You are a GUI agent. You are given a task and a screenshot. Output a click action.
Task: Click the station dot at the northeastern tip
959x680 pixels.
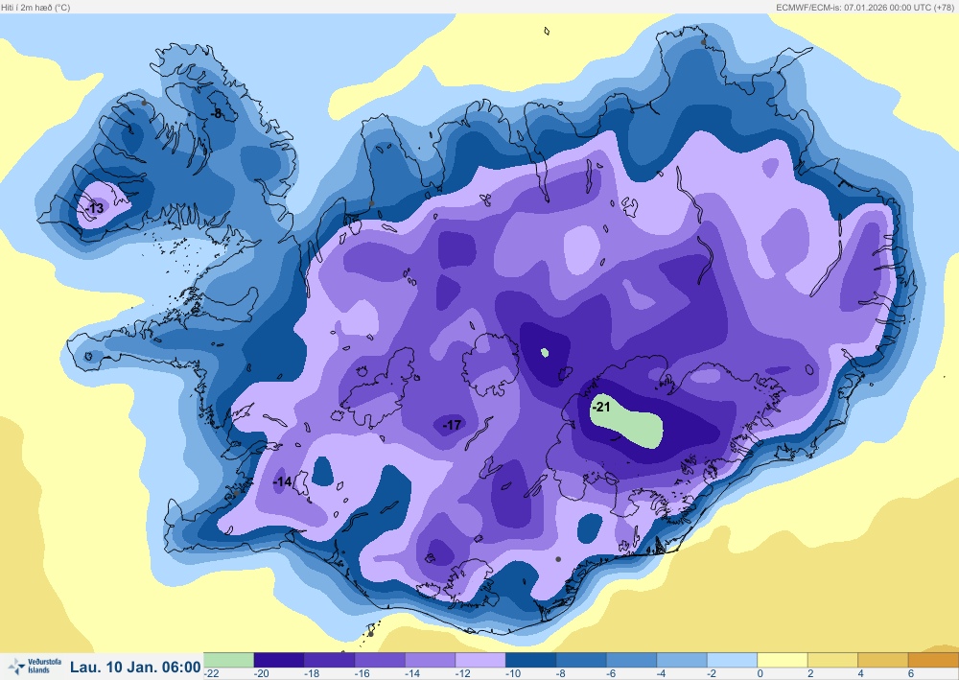[x=703, y=42]
